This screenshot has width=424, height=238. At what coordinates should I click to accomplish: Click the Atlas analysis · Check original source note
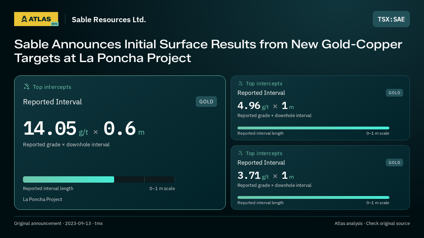tap(372, 223)
